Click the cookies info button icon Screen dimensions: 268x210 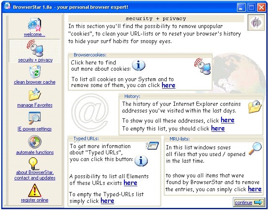coord(139,65)
